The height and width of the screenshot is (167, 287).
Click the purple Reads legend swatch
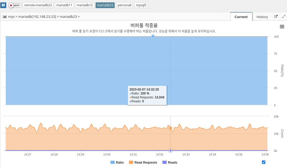click(165, 162)
